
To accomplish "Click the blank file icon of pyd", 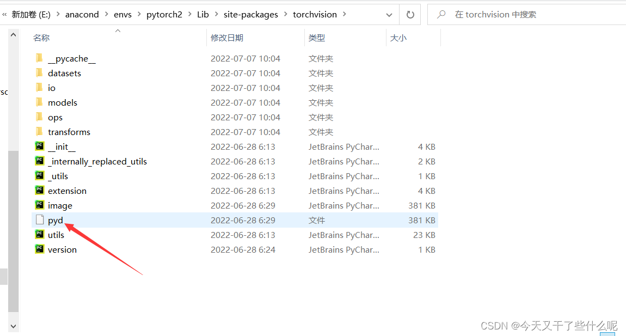I will [x=40, y=220].
